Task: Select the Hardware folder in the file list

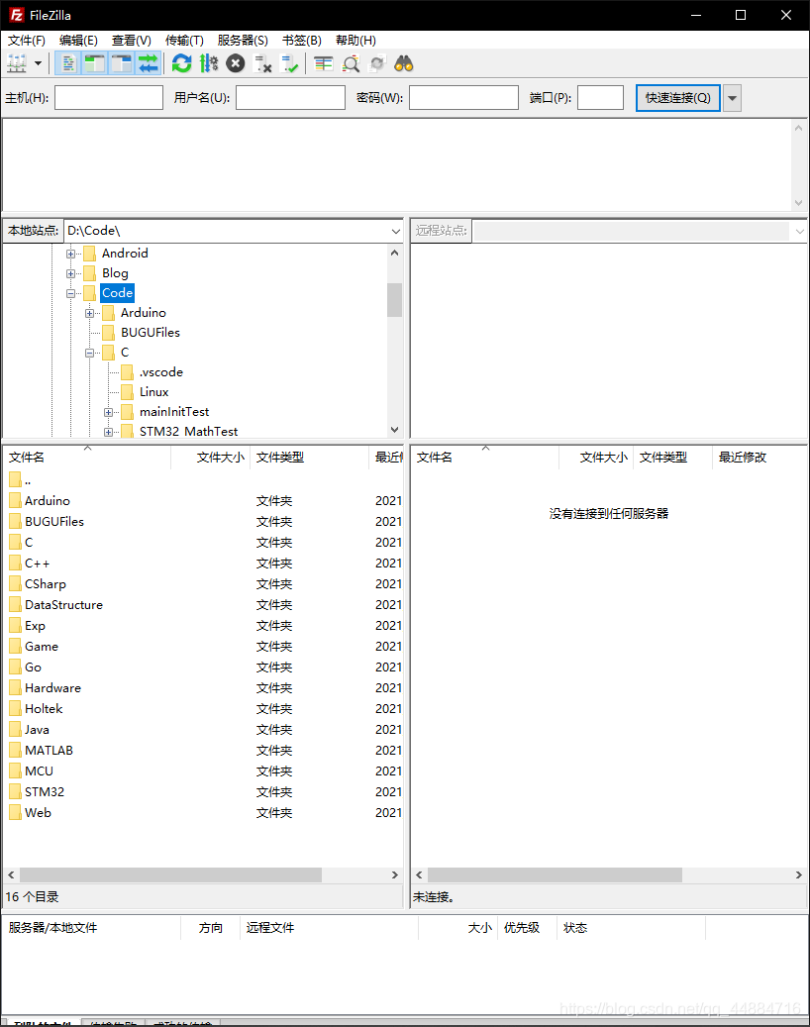Action: click(x=53, y=687)
